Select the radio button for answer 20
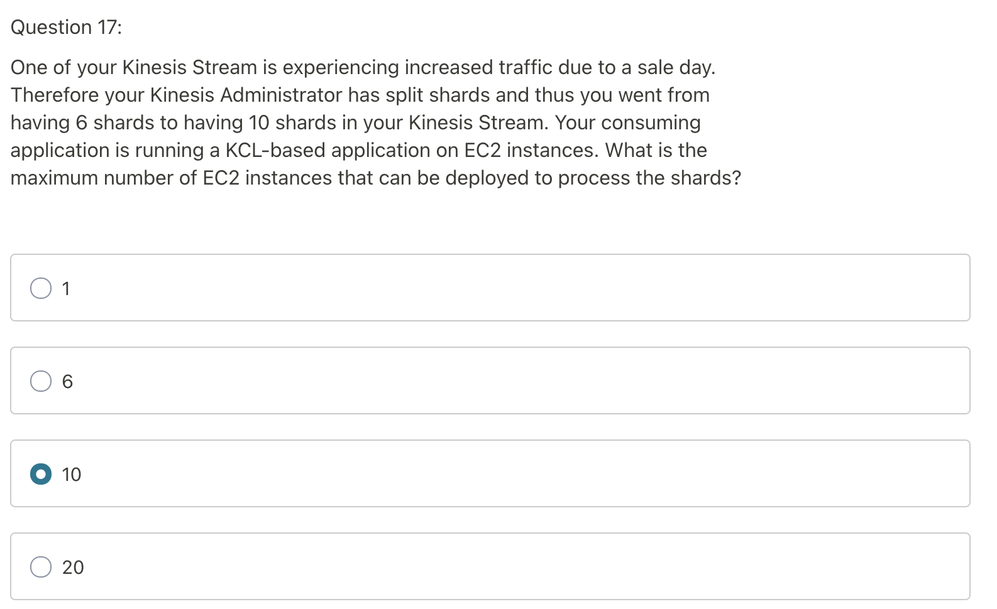The image size is (997, 609). coord(41,567)
